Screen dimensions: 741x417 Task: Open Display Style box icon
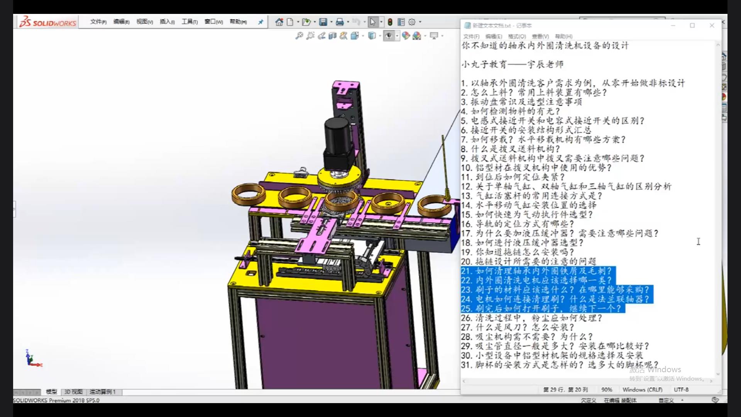[372, 36]
